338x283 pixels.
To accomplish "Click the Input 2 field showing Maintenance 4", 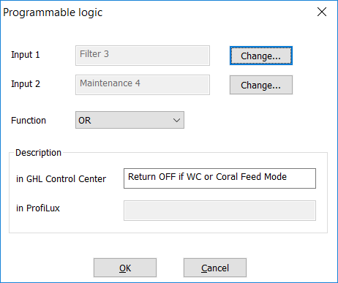I will coord(143,85).
